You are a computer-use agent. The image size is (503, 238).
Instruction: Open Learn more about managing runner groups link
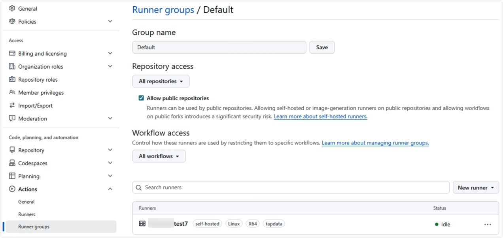tap(375, 143)
